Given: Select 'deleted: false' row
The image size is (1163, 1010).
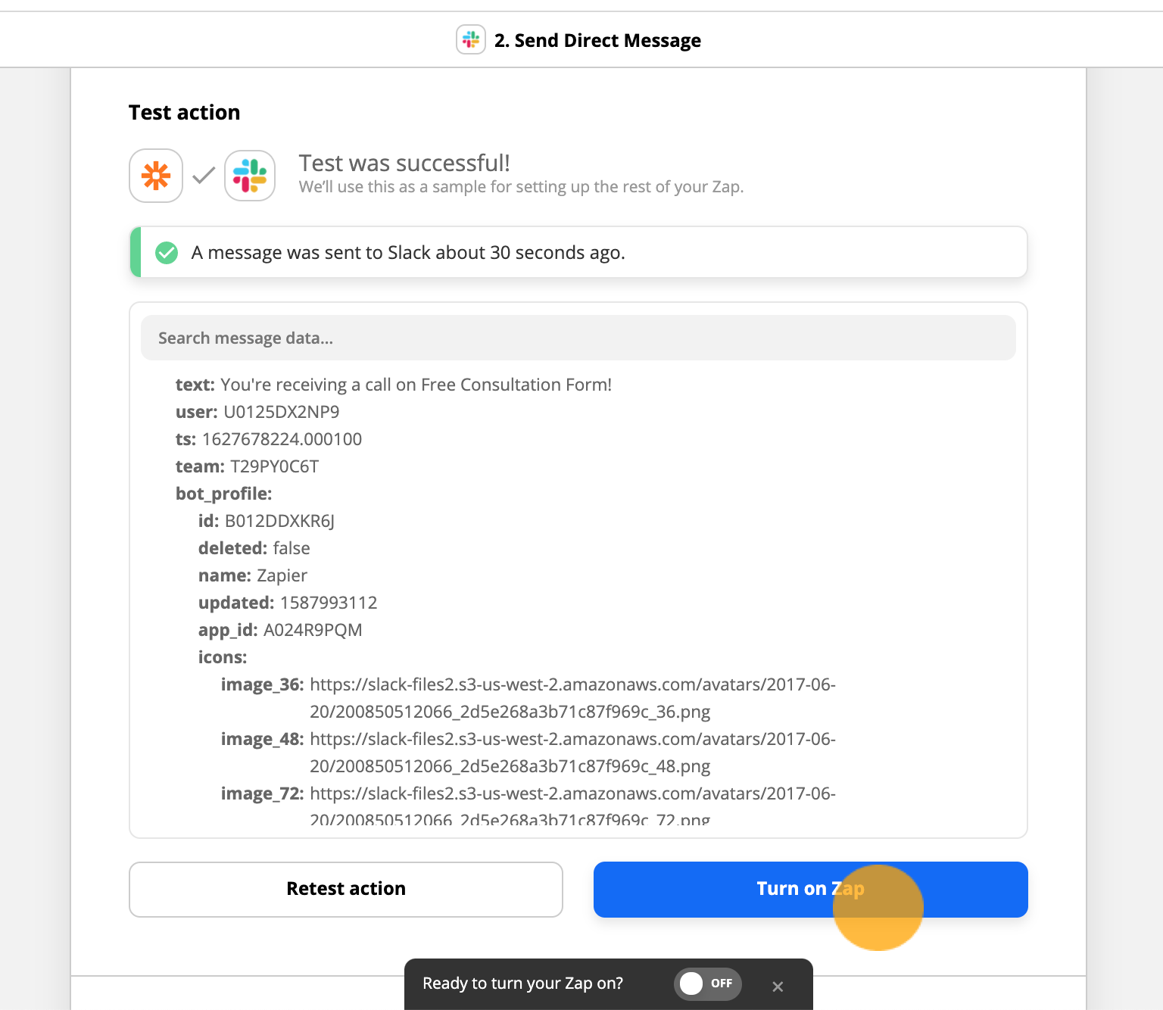Looking at the screenshot, I should pos(254,548).
